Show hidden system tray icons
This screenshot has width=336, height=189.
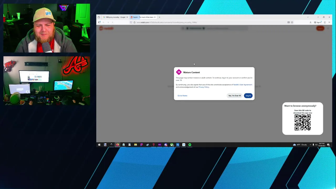[310, 145]
